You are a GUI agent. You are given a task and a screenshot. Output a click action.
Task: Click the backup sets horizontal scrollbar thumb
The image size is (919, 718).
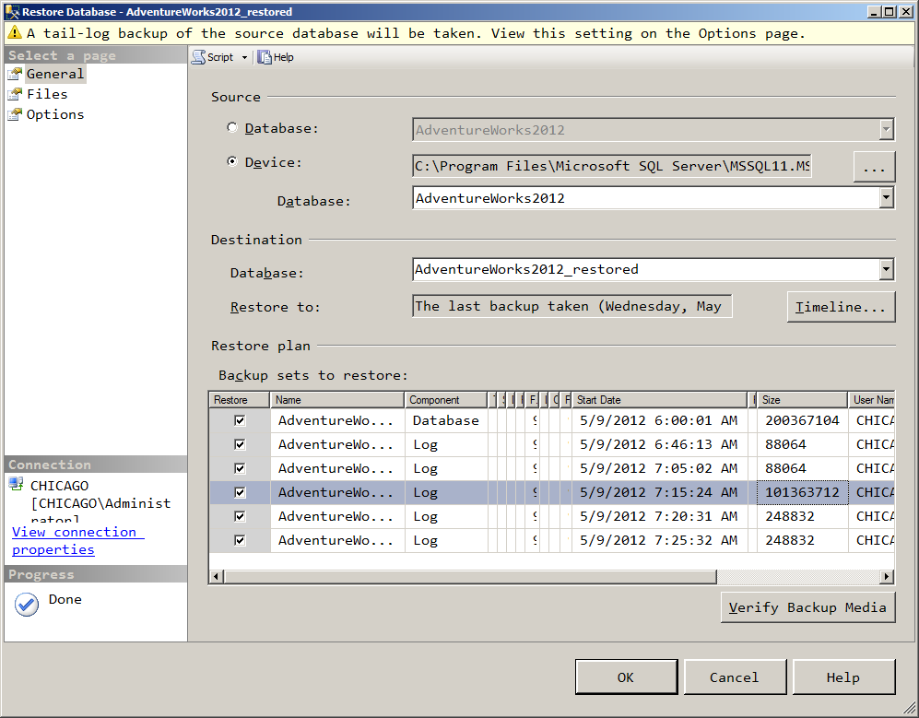470,577
